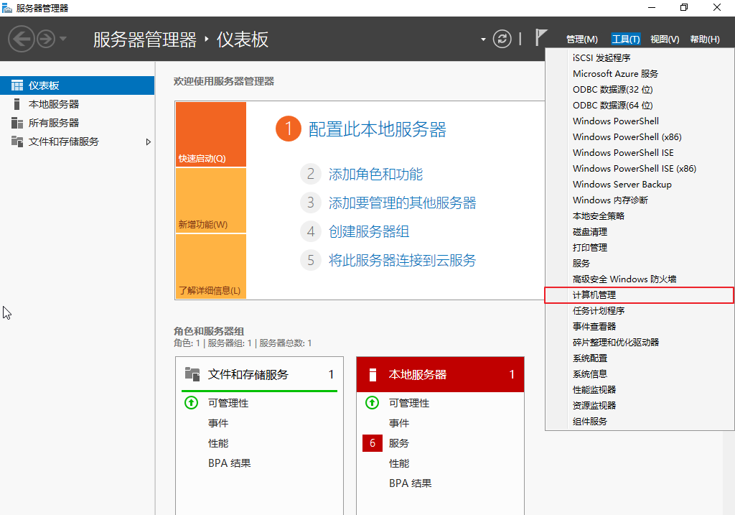Open Windows PowerShell ISE from the menu
Screen dimensions: 735x515
pos(623,153)
